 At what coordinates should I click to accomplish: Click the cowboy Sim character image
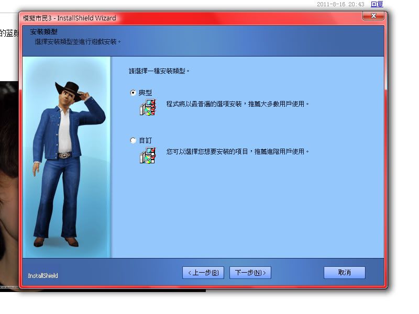[68, 164]
